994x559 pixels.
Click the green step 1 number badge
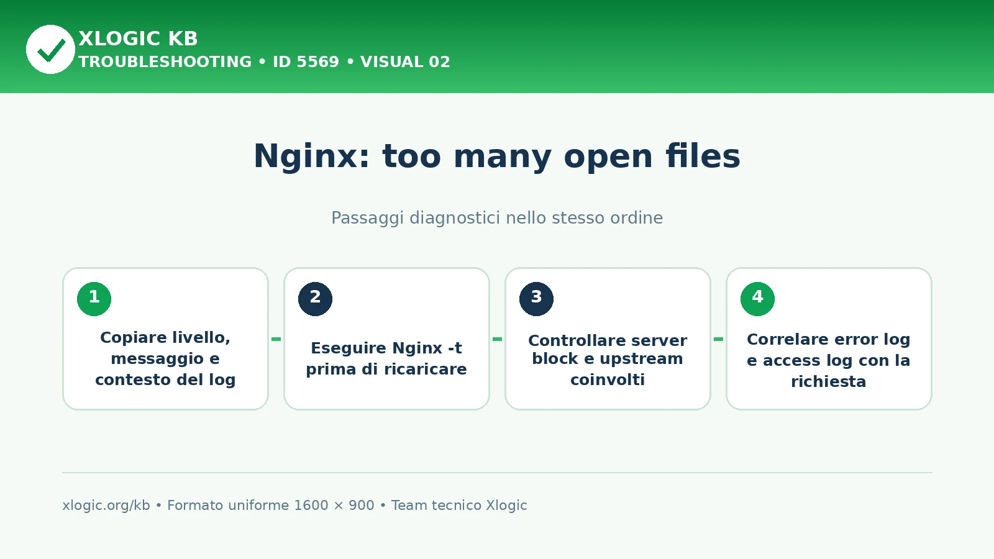click(94, 299)
